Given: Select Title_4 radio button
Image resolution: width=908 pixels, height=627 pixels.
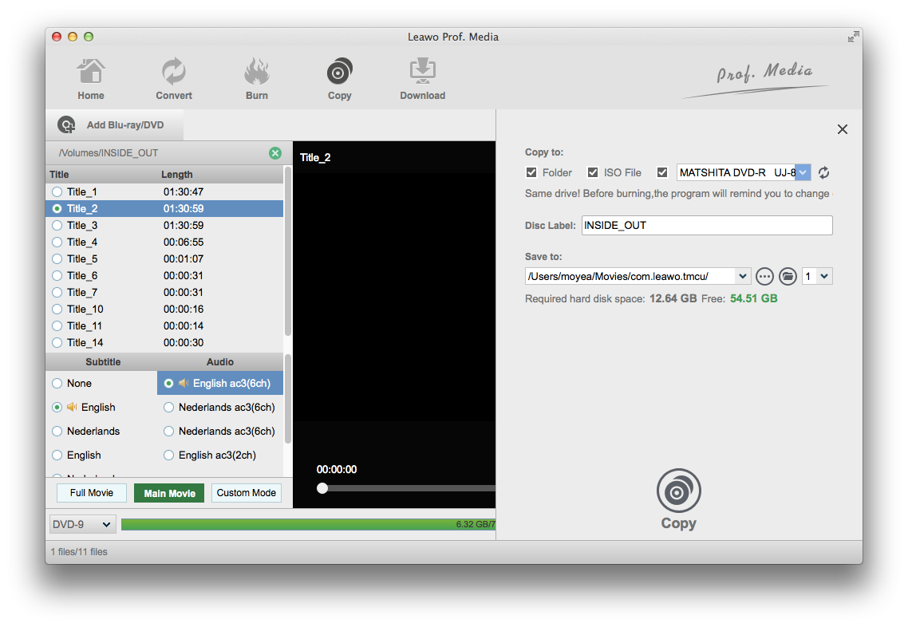Looking at the screenshot, I should point(57,242).
